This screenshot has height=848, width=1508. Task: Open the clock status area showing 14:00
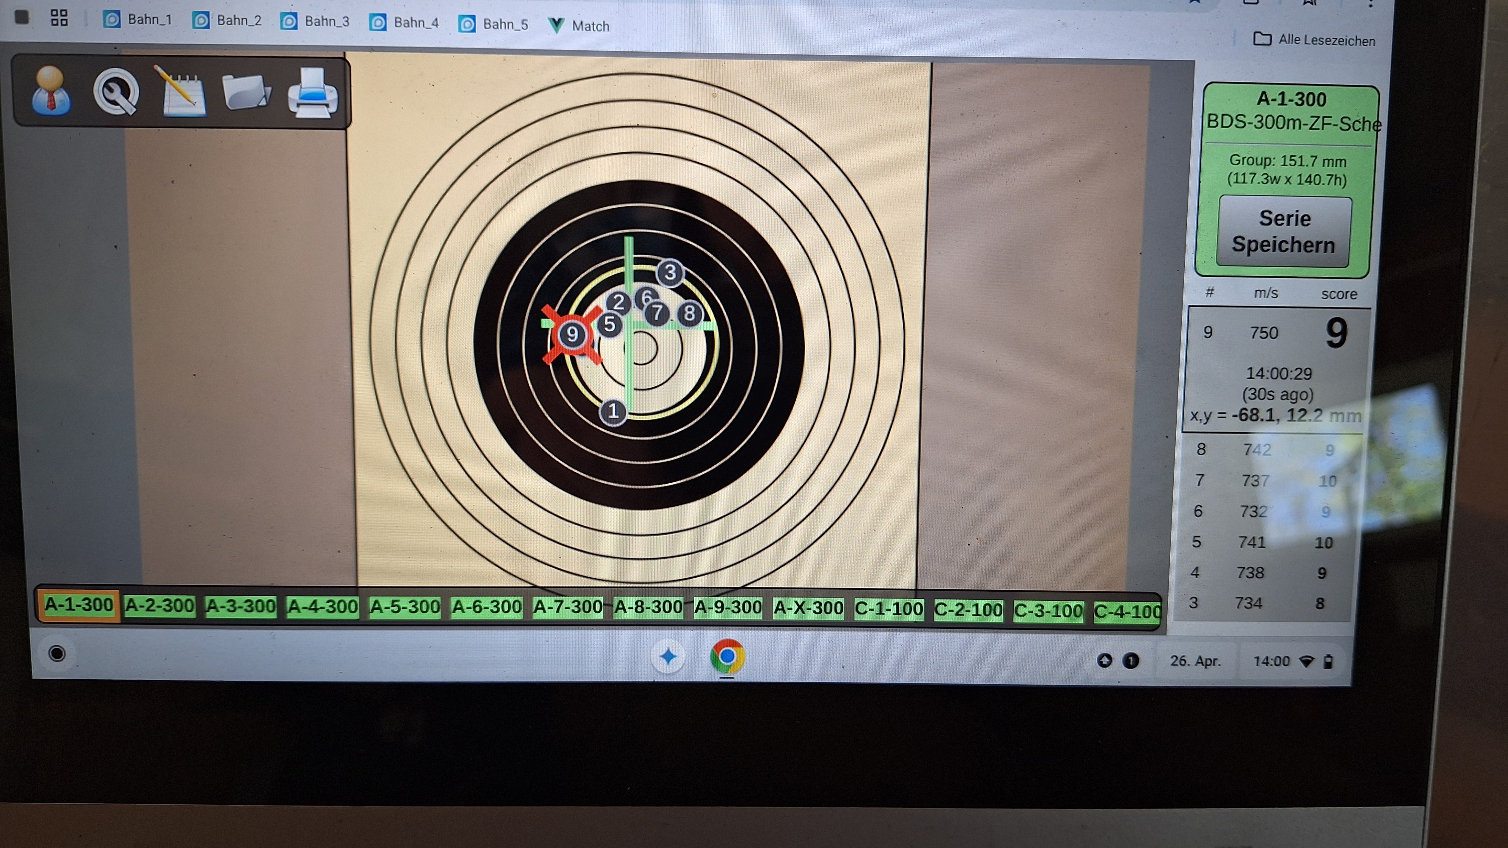click(1271, 661)
